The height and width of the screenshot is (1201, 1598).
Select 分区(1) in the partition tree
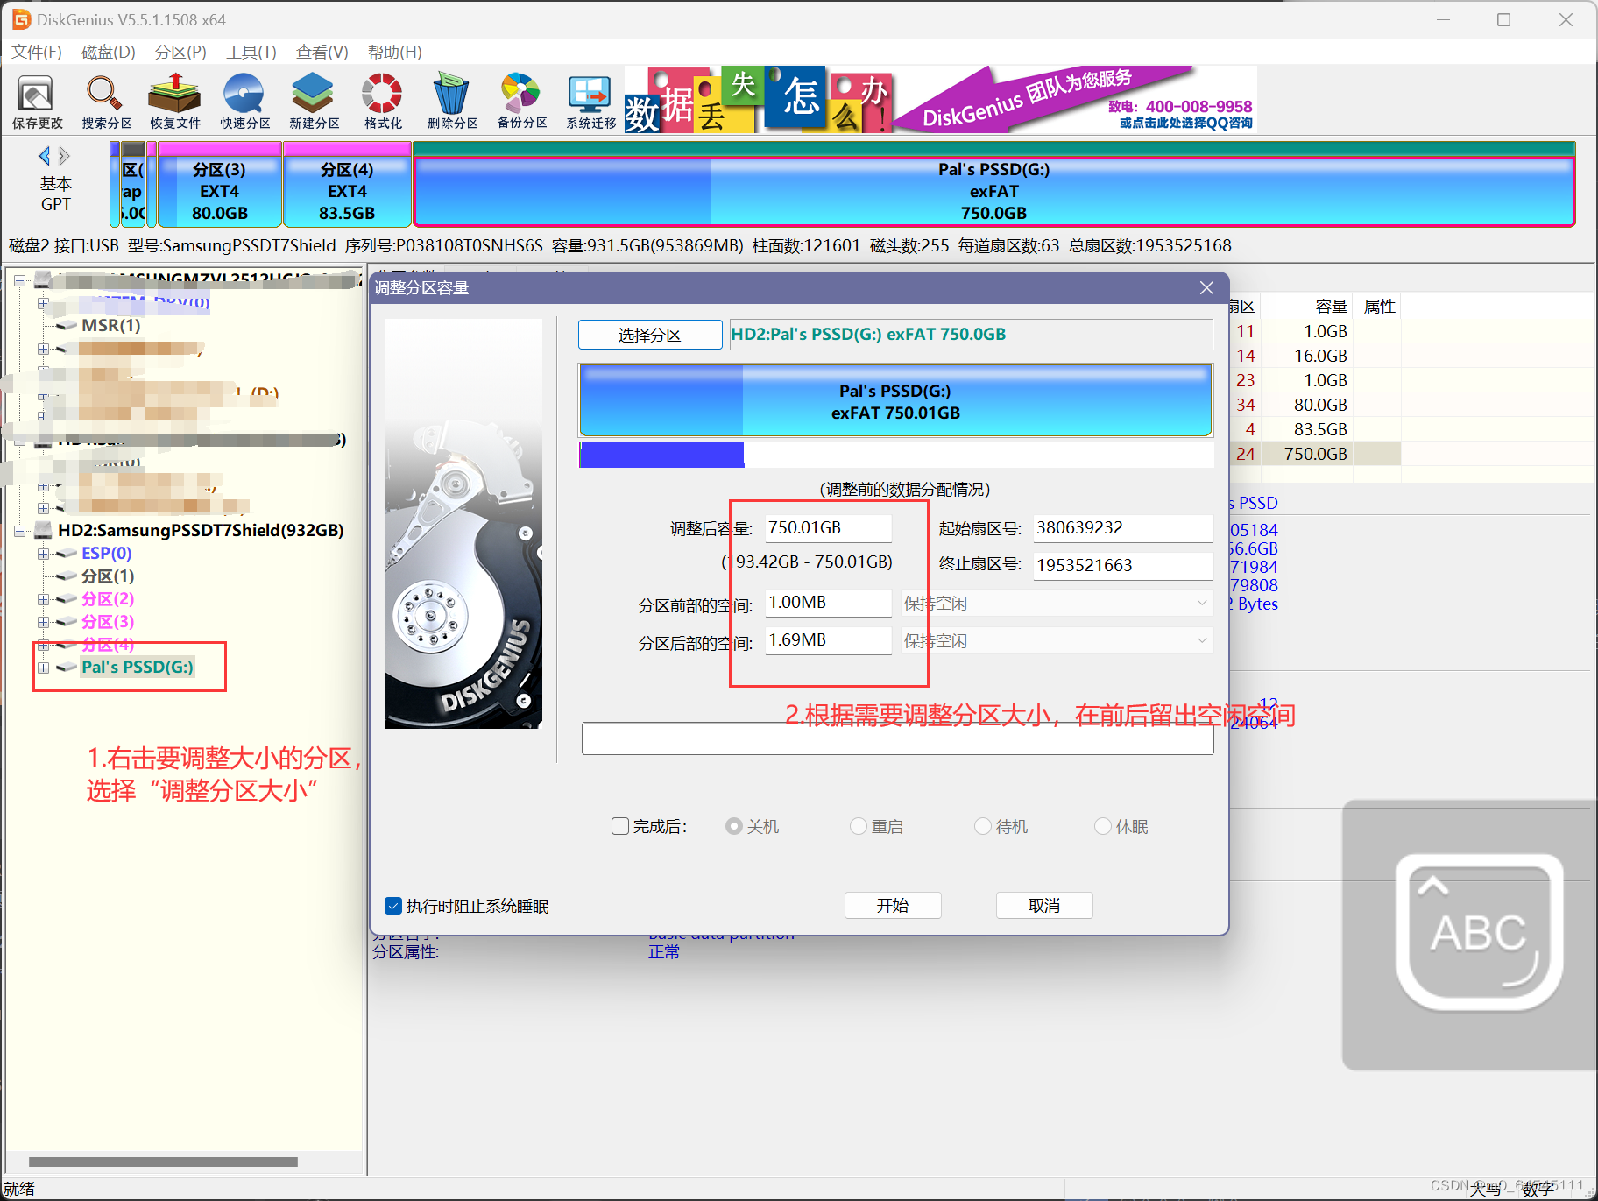point(108,576)
